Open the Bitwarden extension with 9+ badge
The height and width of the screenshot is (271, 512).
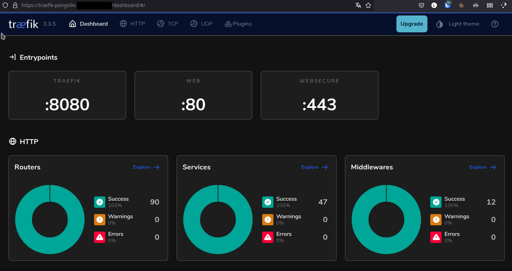point(448,5)
